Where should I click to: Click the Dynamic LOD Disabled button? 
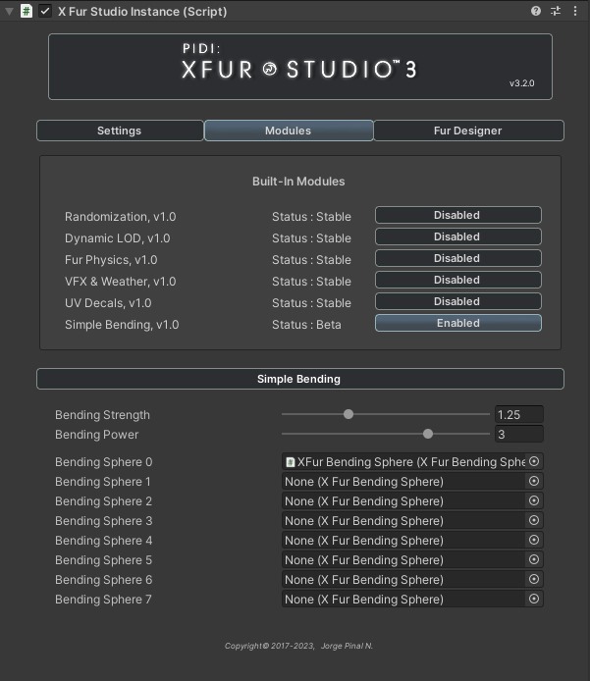[x=457, y=236]
